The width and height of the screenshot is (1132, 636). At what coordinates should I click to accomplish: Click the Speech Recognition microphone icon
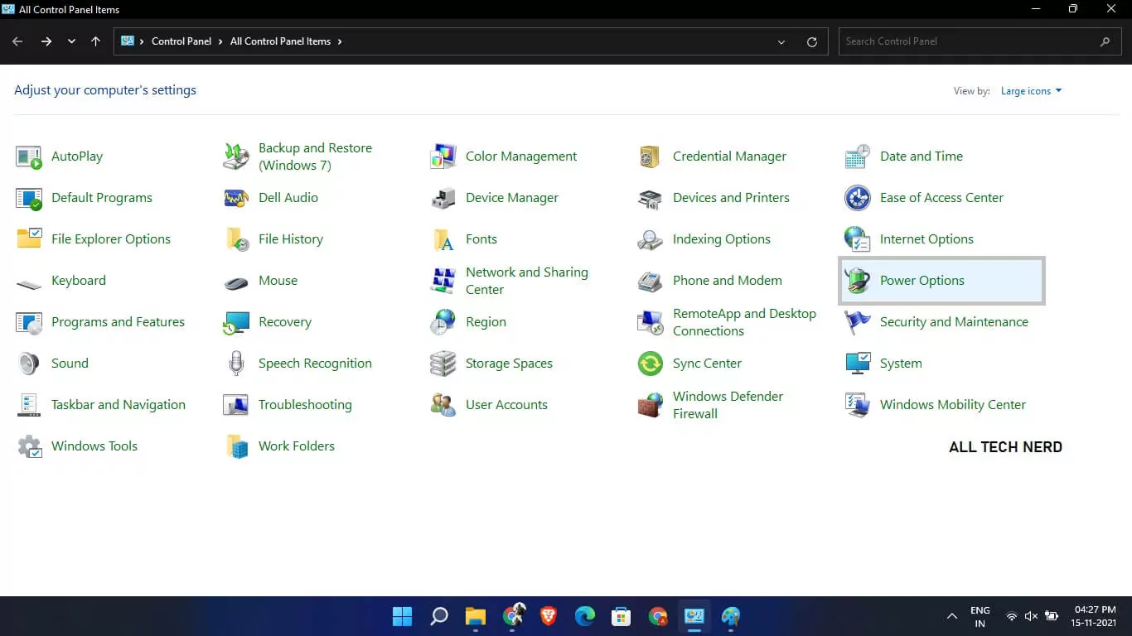click(236, 364)
